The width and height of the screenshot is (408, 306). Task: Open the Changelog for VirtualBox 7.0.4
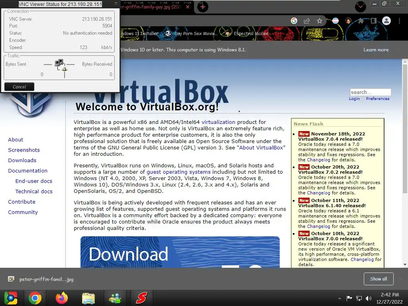318,160
